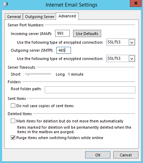Expand the incoming encrypted connection dropdown arrow
The width and height of the screenshot is (143, 163).
click(x=132, y=42)
